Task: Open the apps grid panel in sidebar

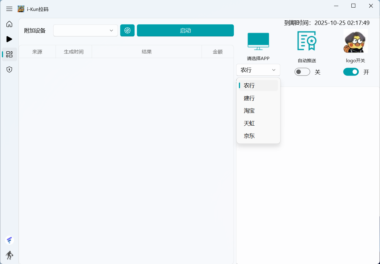Action: (x=9, y=54)
